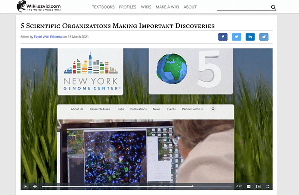Enter fullscreen video mode
The image size is (299, 195).
tap(268, 186)
